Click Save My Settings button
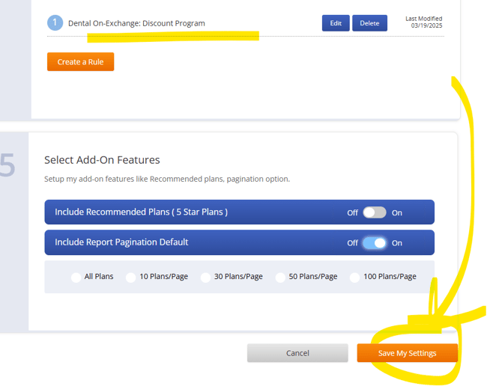 [408, 353]
